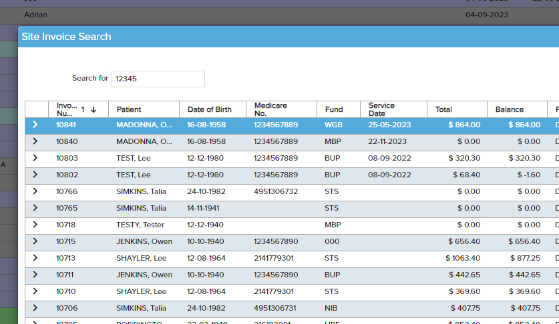The height and width of the screenshot is (324, 559).
Task: Expand row for invoice 10713
Action: [35, 258]
